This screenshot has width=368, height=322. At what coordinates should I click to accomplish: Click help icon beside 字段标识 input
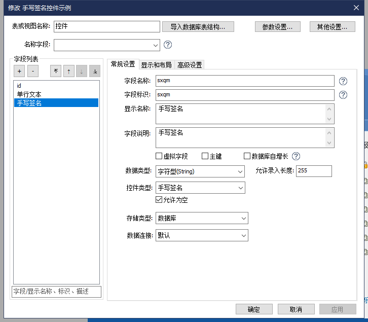point(343,95)
